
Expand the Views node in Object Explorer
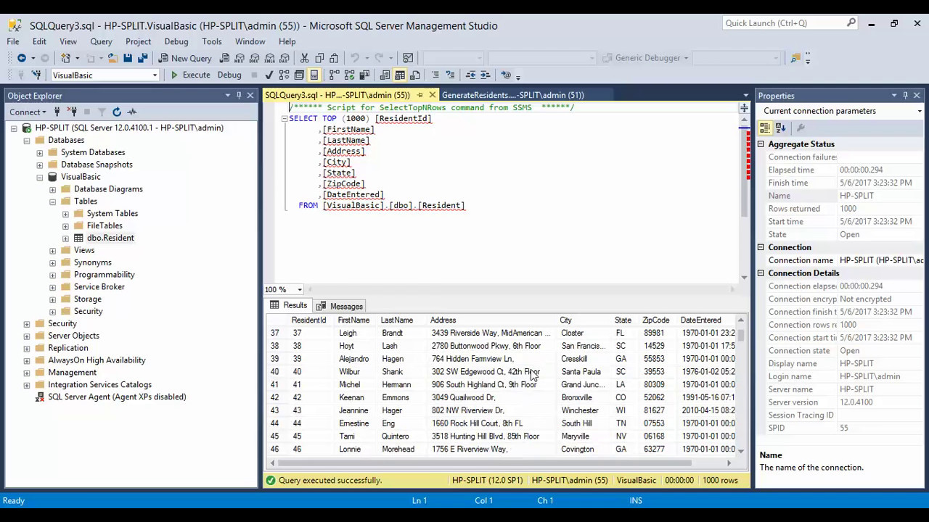point(52,250)
